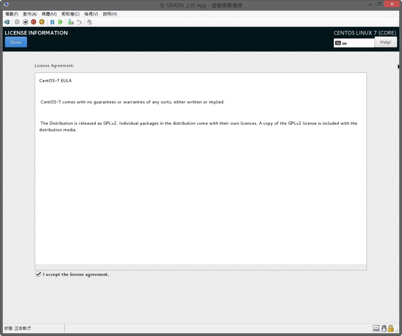
Task: Click the 狀態: 正在執行 status text
Action: (x=17, y=328)
